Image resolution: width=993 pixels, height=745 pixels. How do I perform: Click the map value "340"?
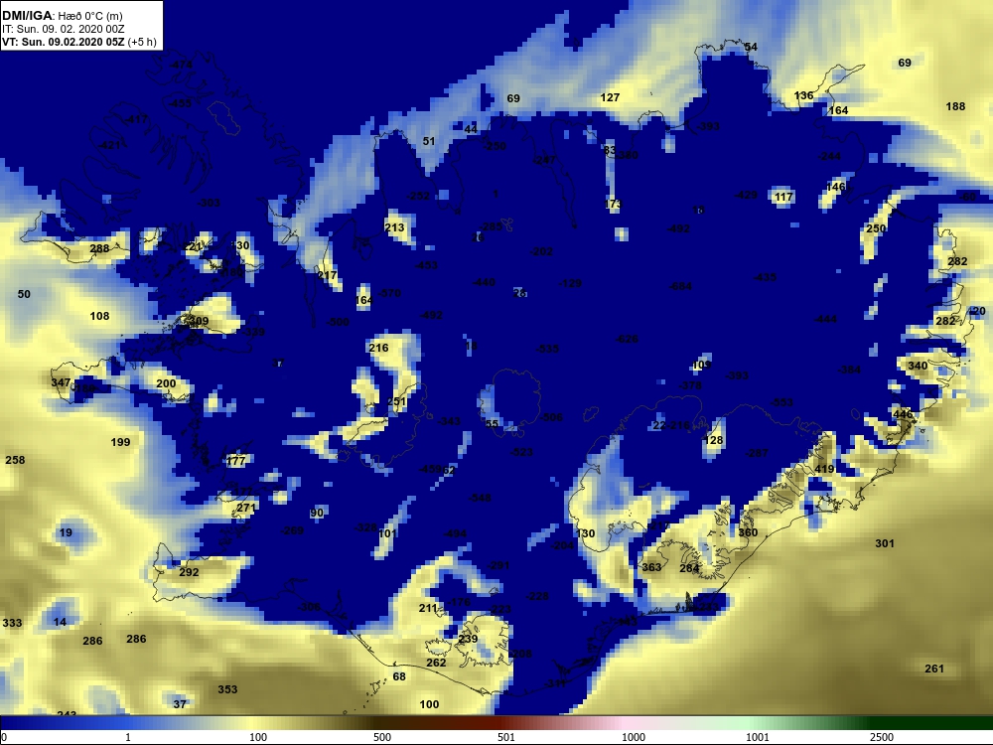[x=918, y=366]
